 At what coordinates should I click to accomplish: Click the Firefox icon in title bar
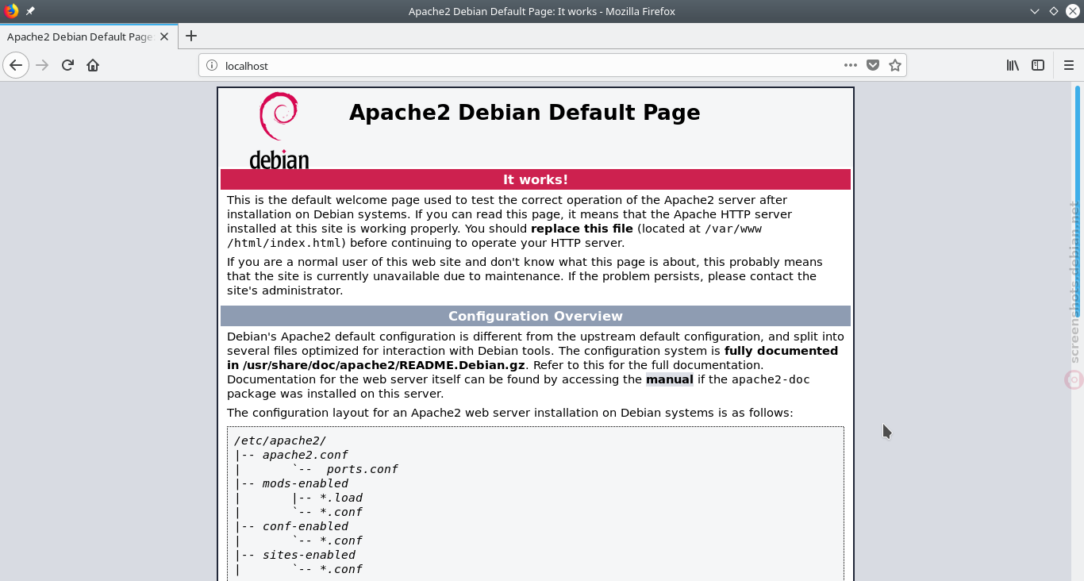[11, 11]
